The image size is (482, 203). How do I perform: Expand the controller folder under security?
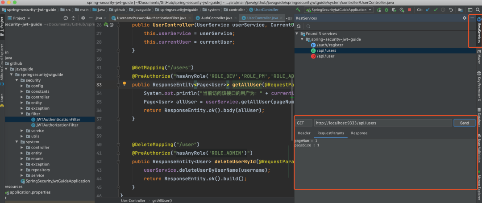coord(22,97)
